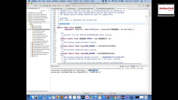Open Spotlight search in menu bar
178x100 pixels.
(x=145, y=1)
